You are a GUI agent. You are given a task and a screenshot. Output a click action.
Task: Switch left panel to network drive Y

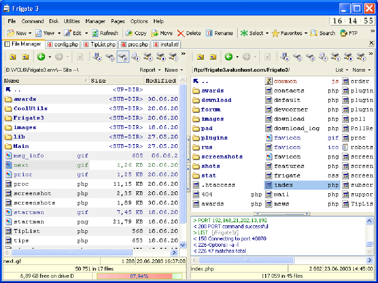tap(174, 57)
